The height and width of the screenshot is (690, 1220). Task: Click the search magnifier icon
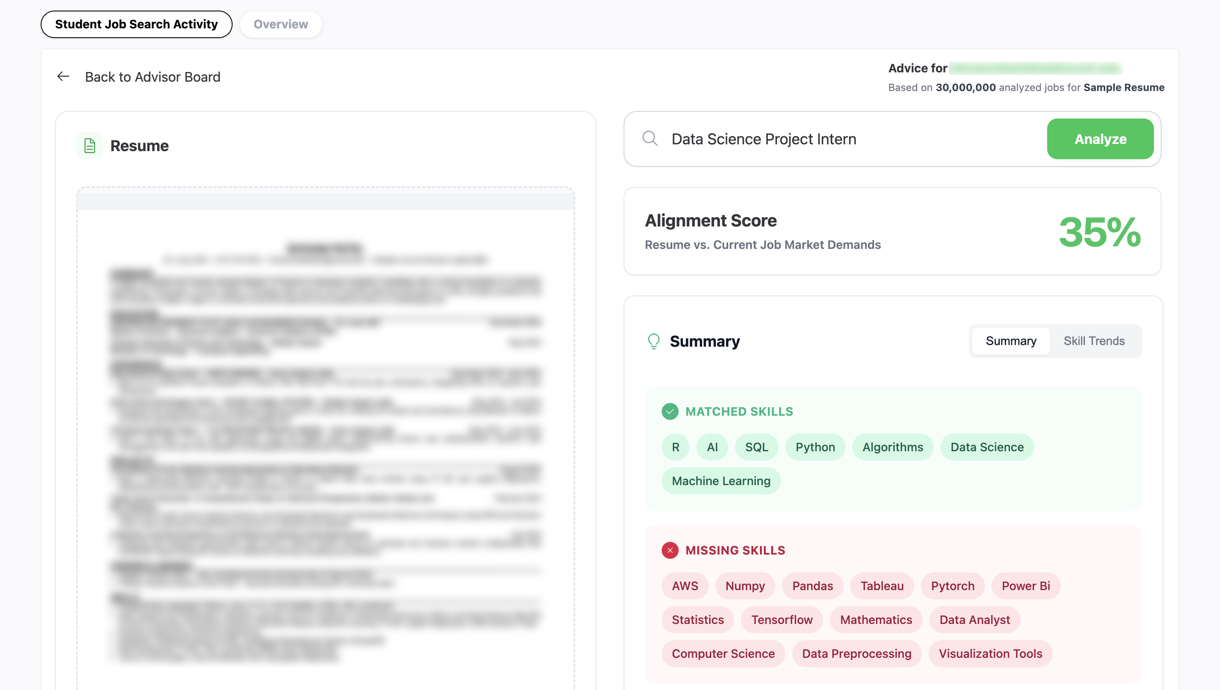pyautogui.click(x=649, y=138)
